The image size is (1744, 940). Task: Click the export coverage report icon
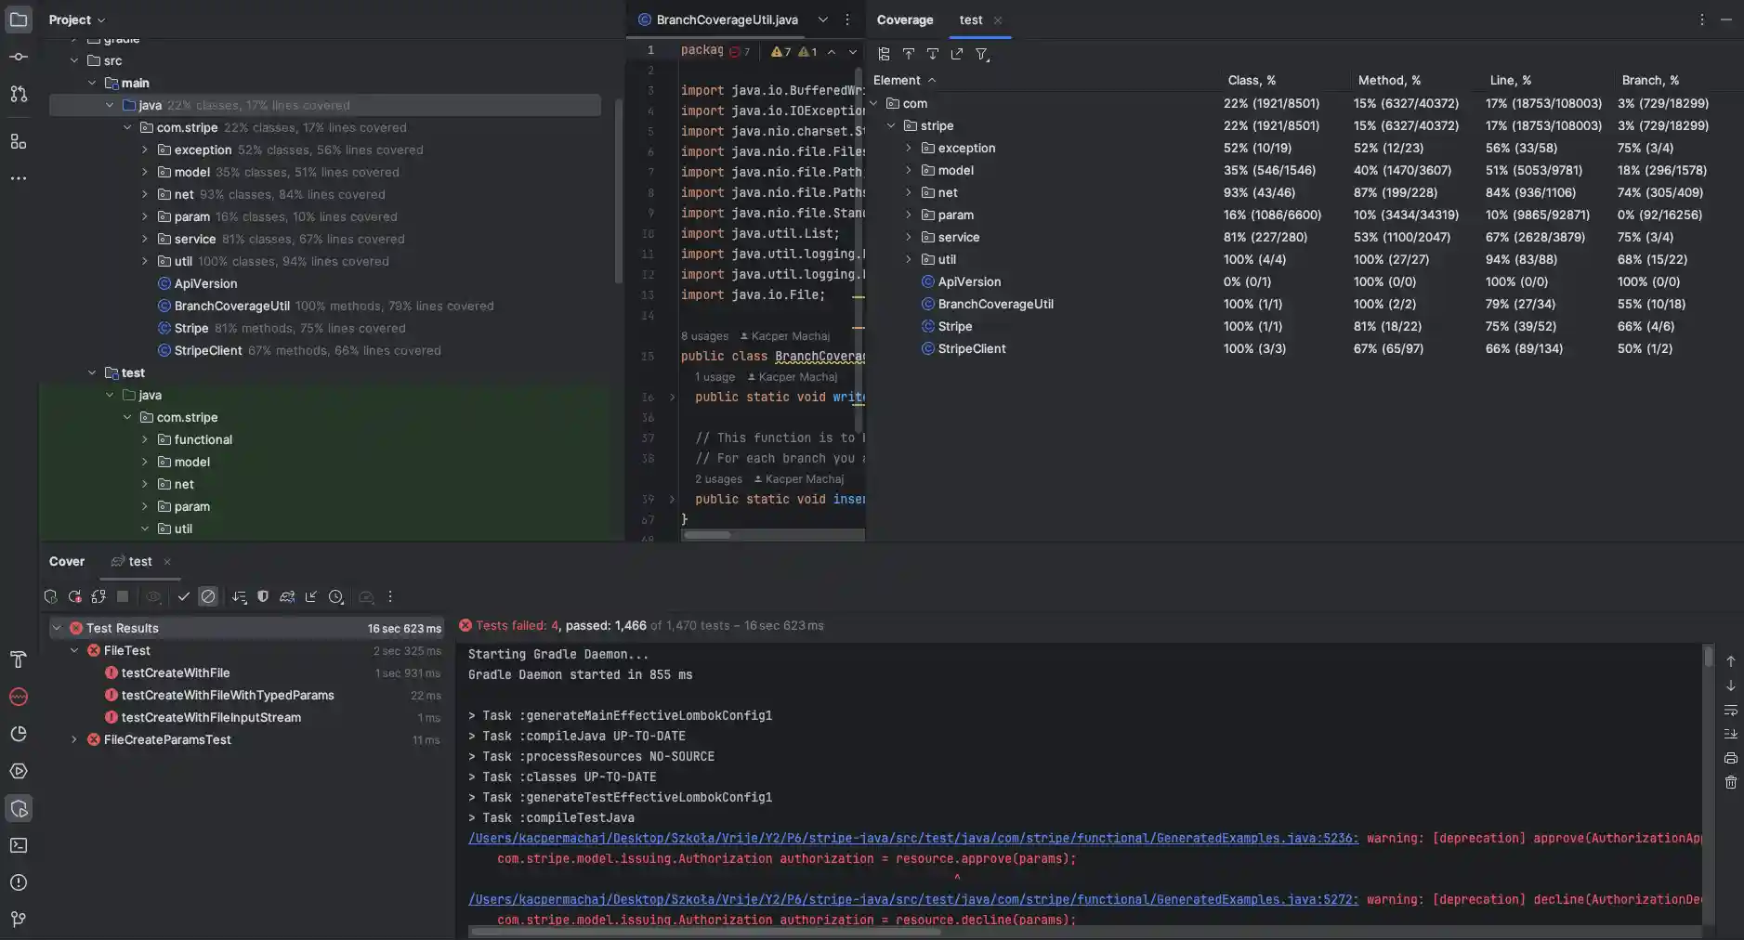[957, 55]
